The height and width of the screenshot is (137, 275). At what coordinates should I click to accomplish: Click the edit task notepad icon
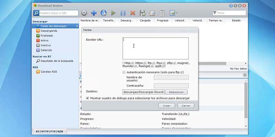(152, 13)
